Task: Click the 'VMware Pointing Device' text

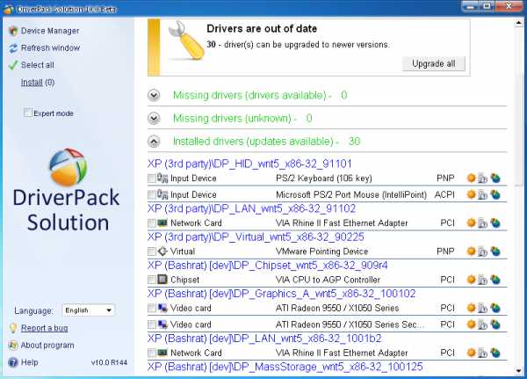Action: pyautogui.click(x=322, y=251)
